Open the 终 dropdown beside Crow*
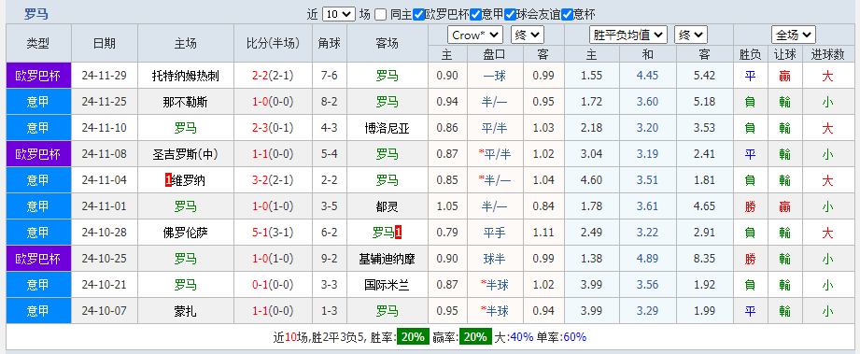 pos(527,35)
